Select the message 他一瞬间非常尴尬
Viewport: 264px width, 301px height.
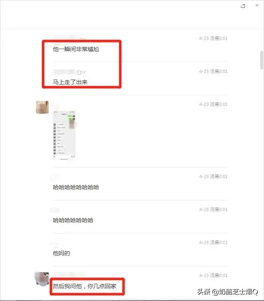(76, 49)
